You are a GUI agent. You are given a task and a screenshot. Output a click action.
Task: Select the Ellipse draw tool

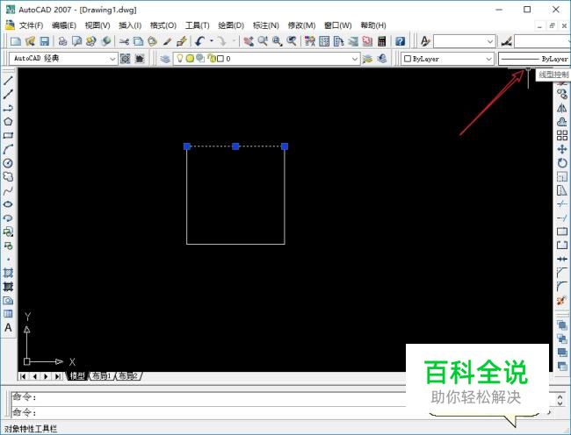click(x=8, y=204)
